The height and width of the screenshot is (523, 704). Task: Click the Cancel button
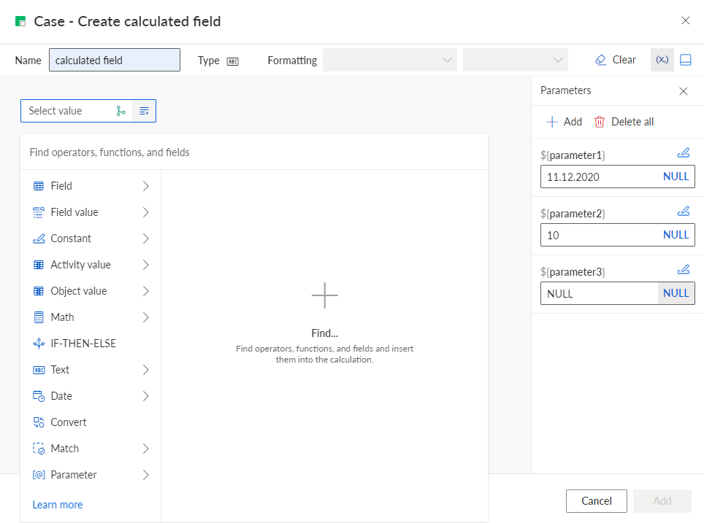pos(596,501)
